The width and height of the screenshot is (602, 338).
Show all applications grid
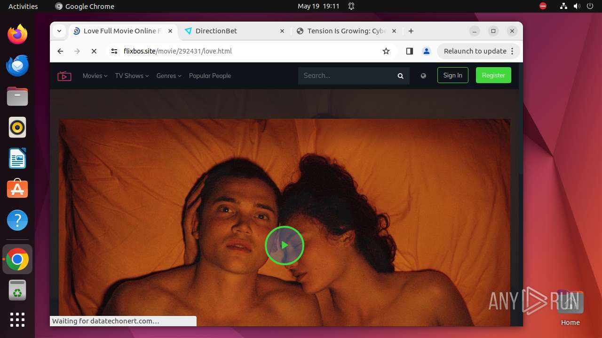coord(17,320)
